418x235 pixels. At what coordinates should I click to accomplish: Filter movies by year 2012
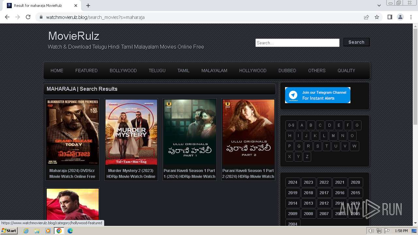(x=324, y=203)
